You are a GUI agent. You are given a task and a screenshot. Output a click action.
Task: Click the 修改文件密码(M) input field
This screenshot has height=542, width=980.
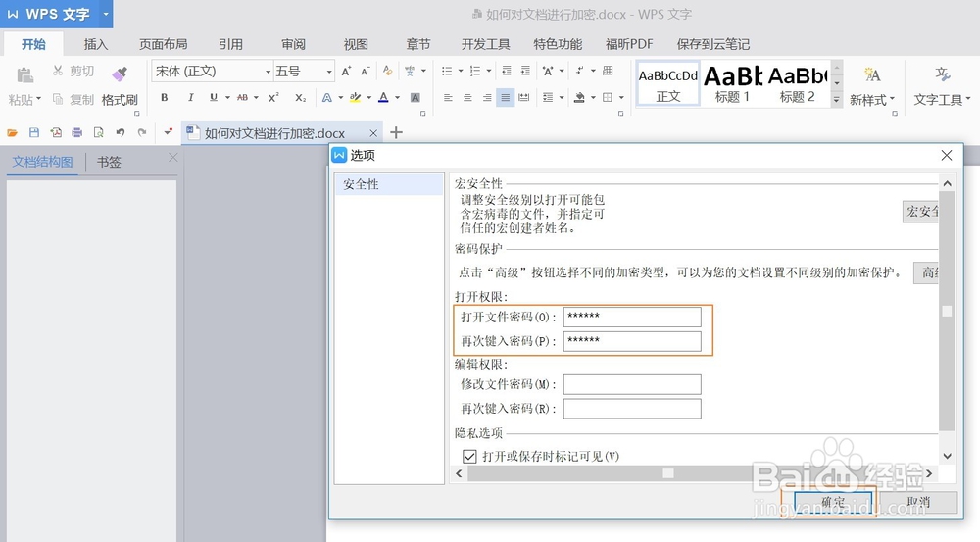(x=632, y=384)
